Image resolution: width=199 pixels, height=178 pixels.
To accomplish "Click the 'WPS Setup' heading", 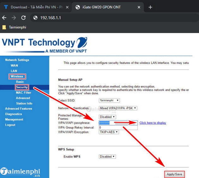I will pyautogui.click(x=66, y=149).
